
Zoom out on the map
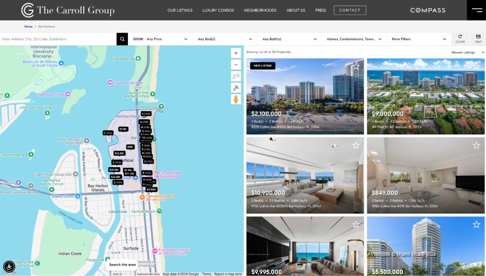point(235,64)
